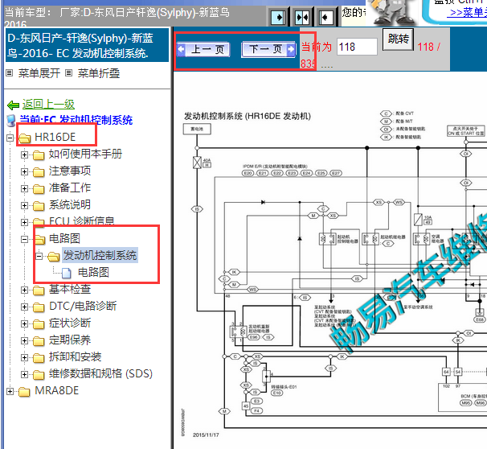Open the 注意事项 folder
The height and width of the screenshot is (449, 487).
(70, 171)
